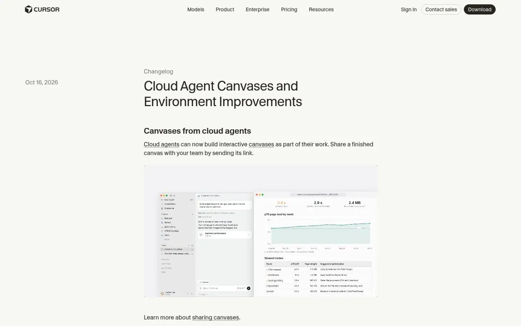This screenshot has height=326, width=521.
Task: Click the "3.4 s" metric in the demo image
Action: 281,203
